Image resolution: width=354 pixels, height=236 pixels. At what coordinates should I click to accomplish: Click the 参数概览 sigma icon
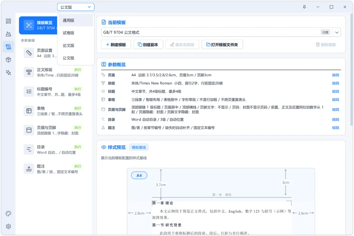(x=104, y=64)
